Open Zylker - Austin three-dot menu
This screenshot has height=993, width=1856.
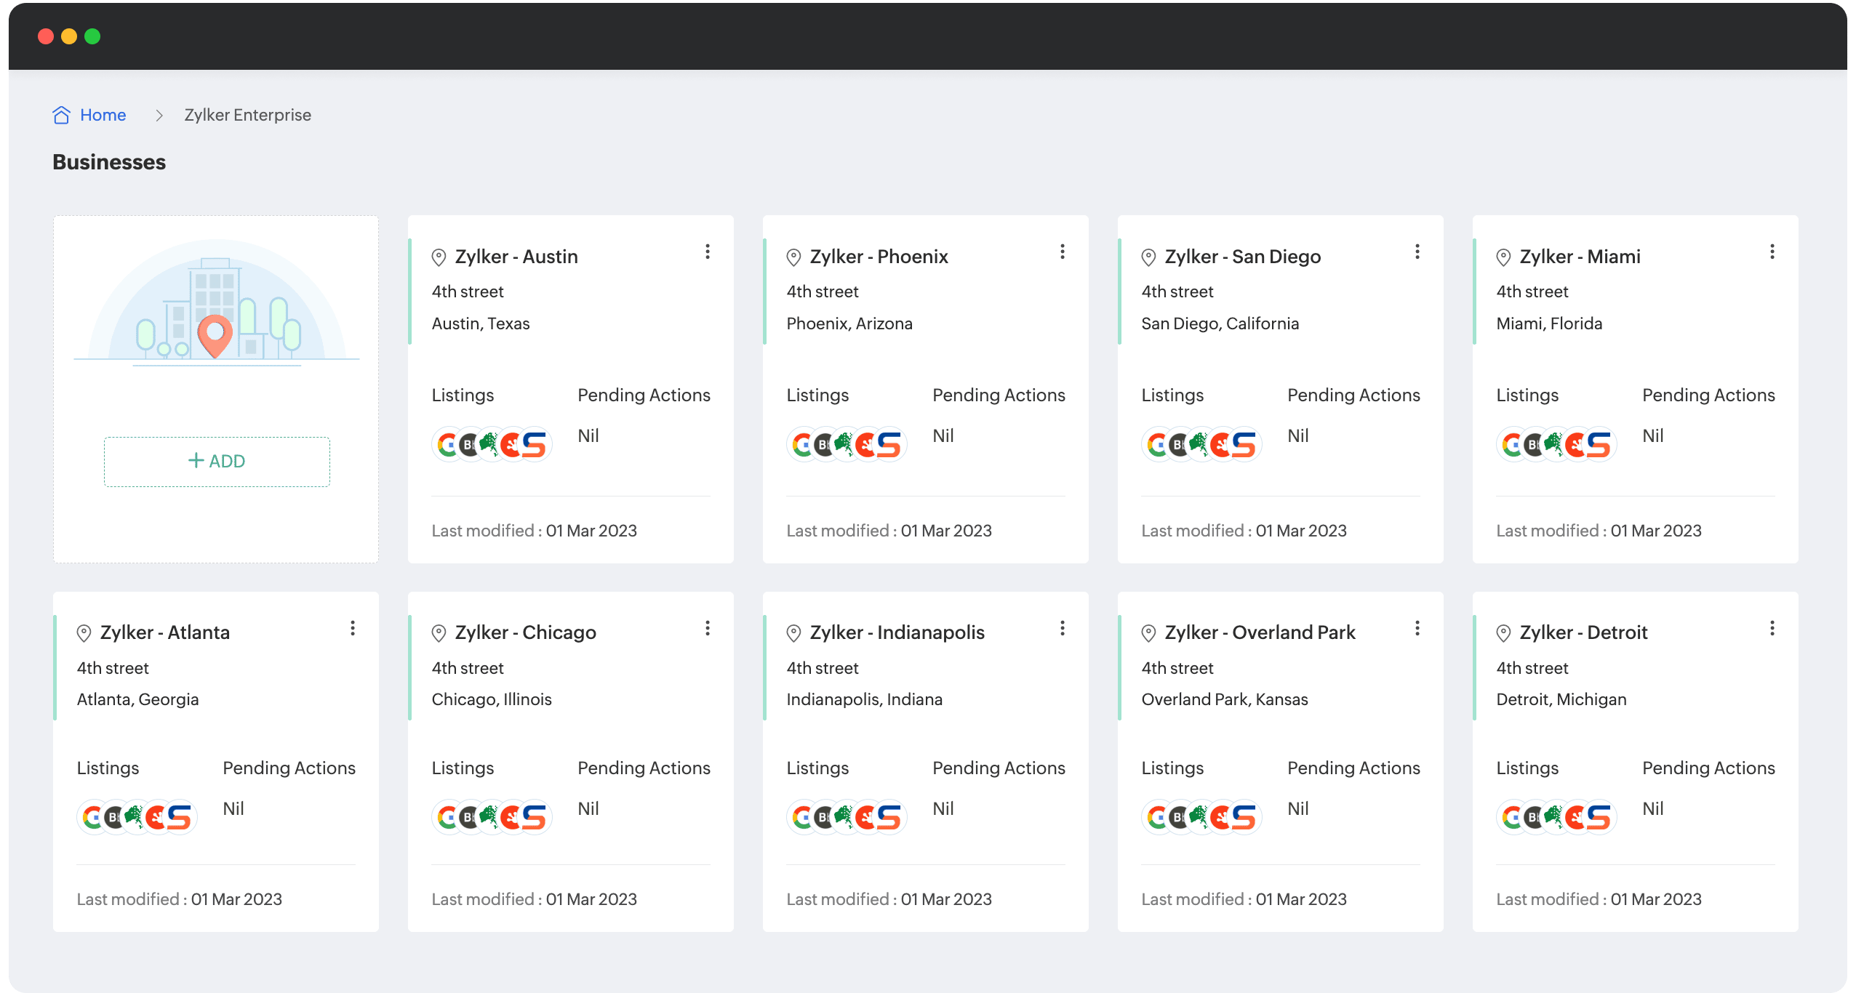(707, 252)
